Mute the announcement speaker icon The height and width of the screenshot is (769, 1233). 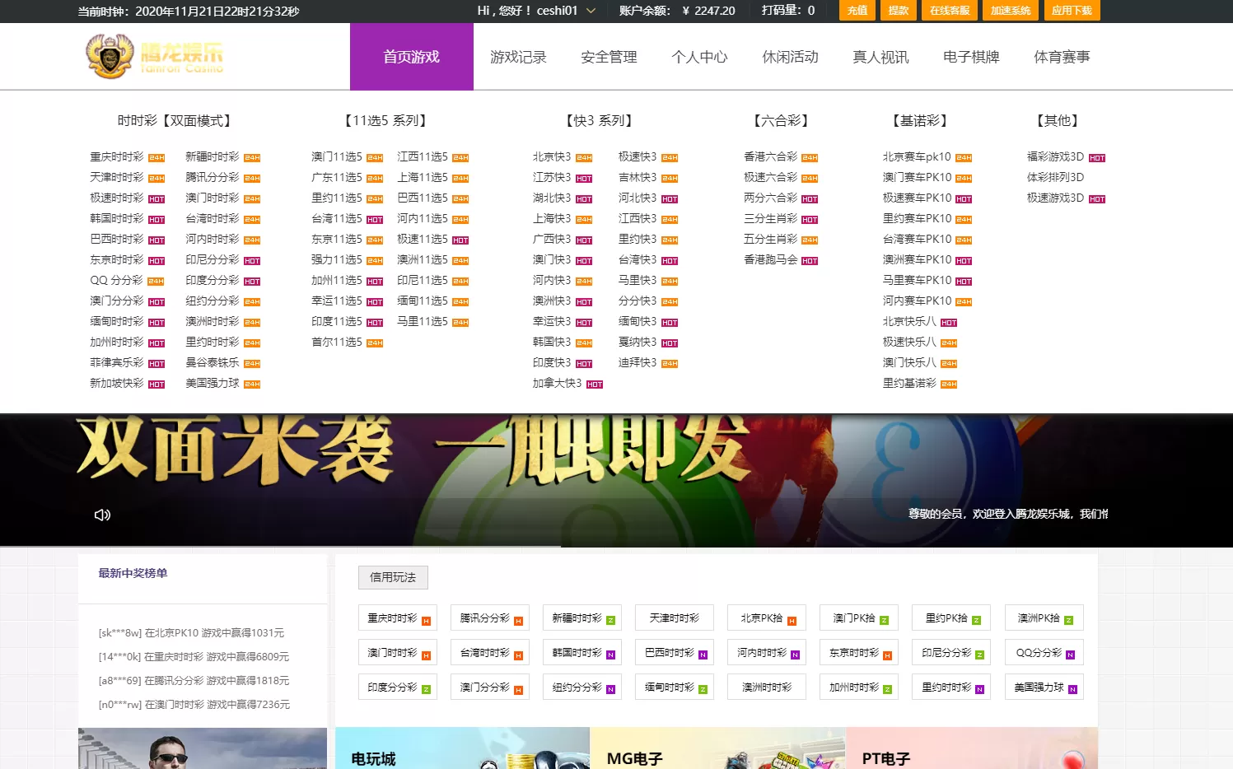pos(101,514)
